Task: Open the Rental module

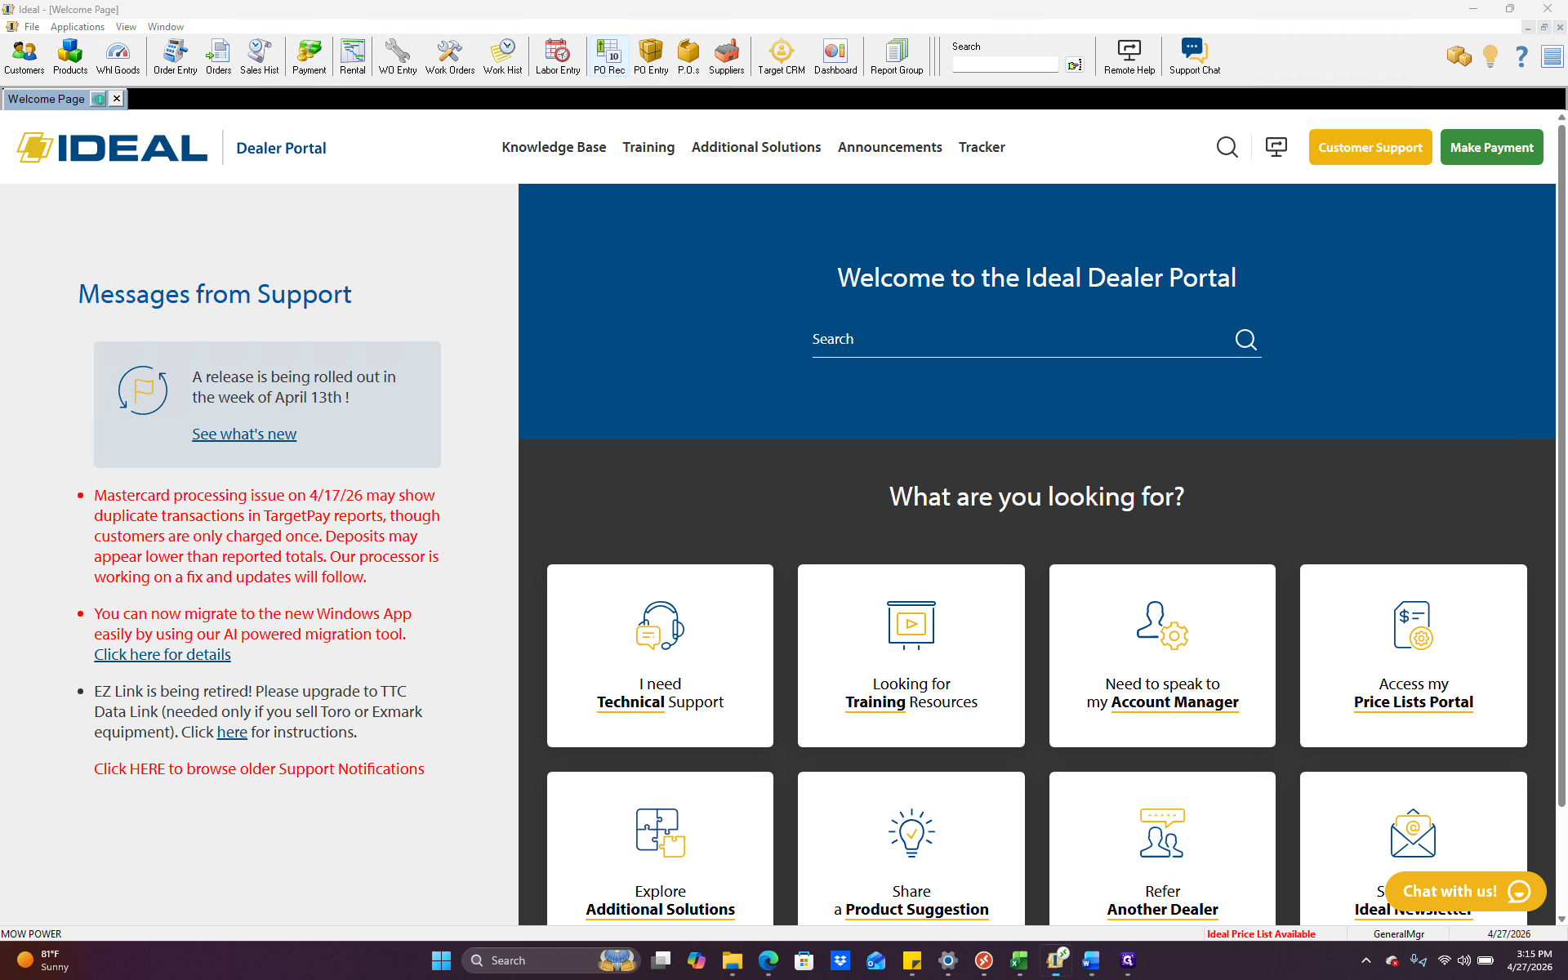Action: pyautogui.click(x=353, y=57)
